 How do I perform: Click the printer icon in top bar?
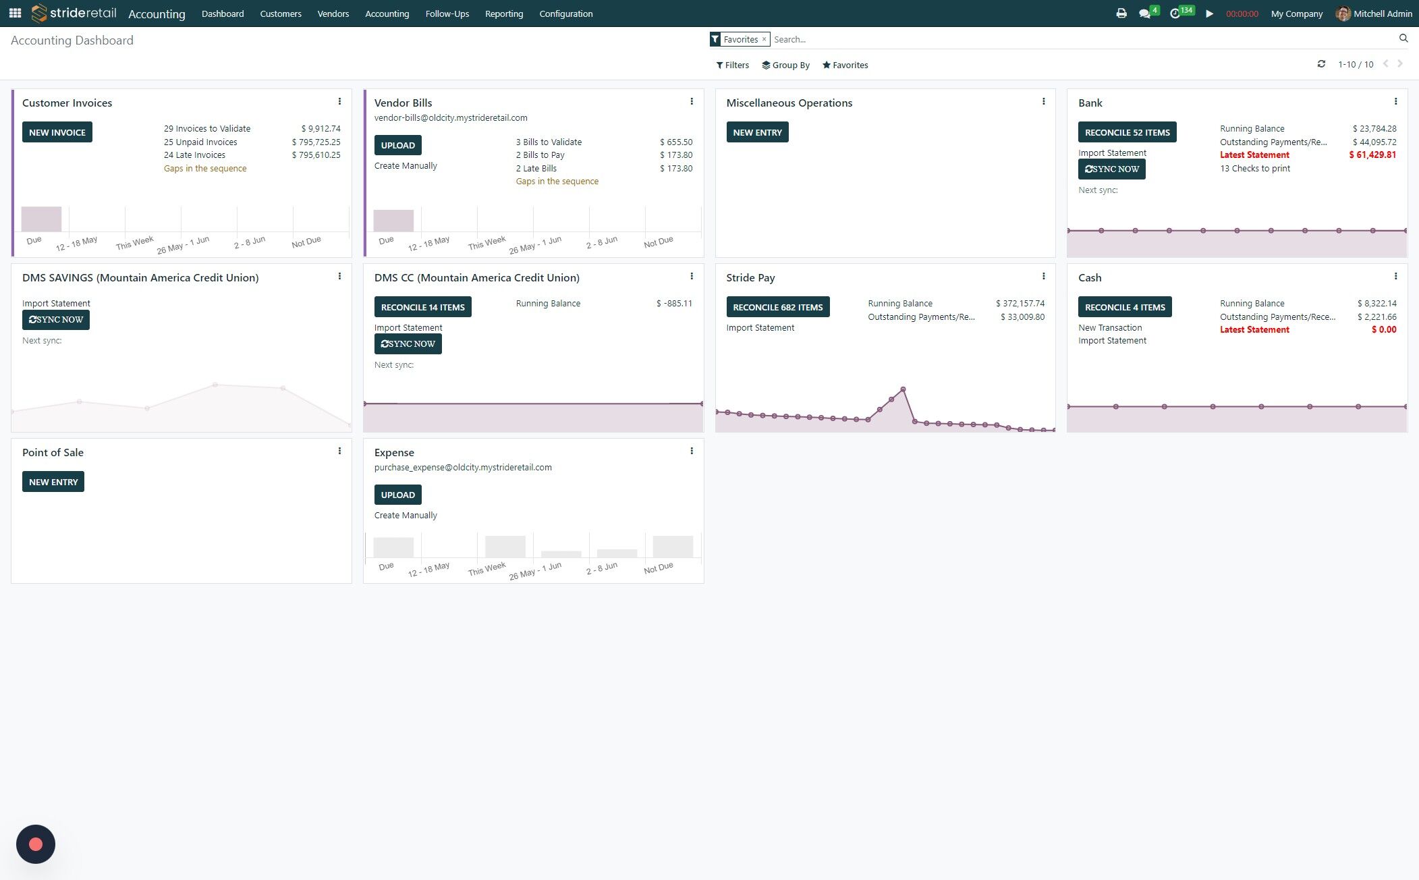pyautogui.click(x=1121, y=13)
